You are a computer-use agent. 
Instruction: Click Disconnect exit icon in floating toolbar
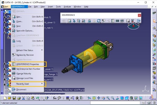(x=139, y=21)
